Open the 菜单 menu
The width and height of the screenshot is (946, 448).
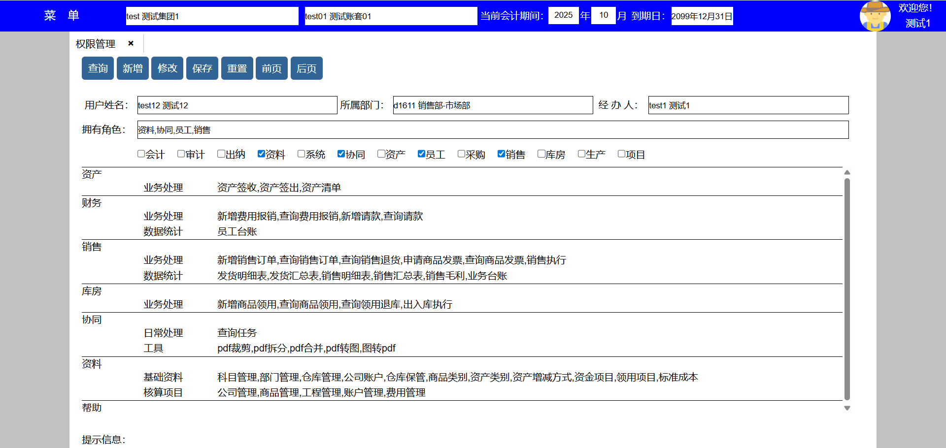click(x=61, y=16)
